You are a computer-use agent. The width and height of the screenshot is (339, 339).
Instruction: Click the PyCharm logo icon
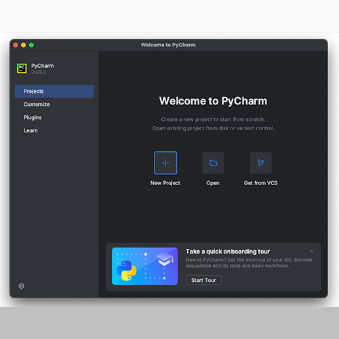point(22,68)
